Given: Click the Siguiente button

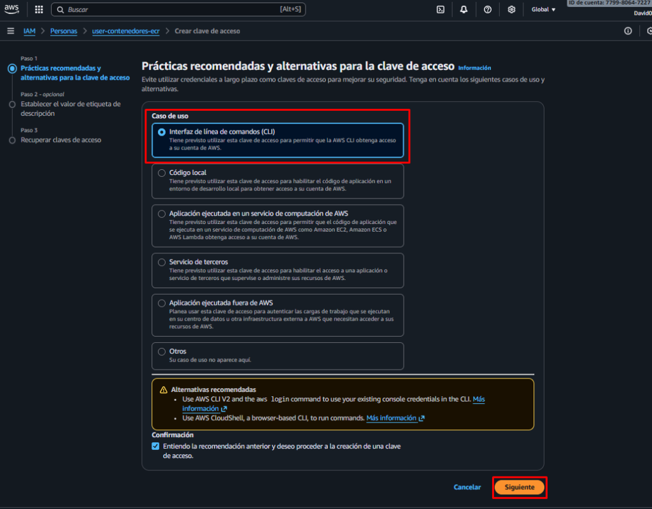Looking at the screenshot, I should click(x=519, y=487).
